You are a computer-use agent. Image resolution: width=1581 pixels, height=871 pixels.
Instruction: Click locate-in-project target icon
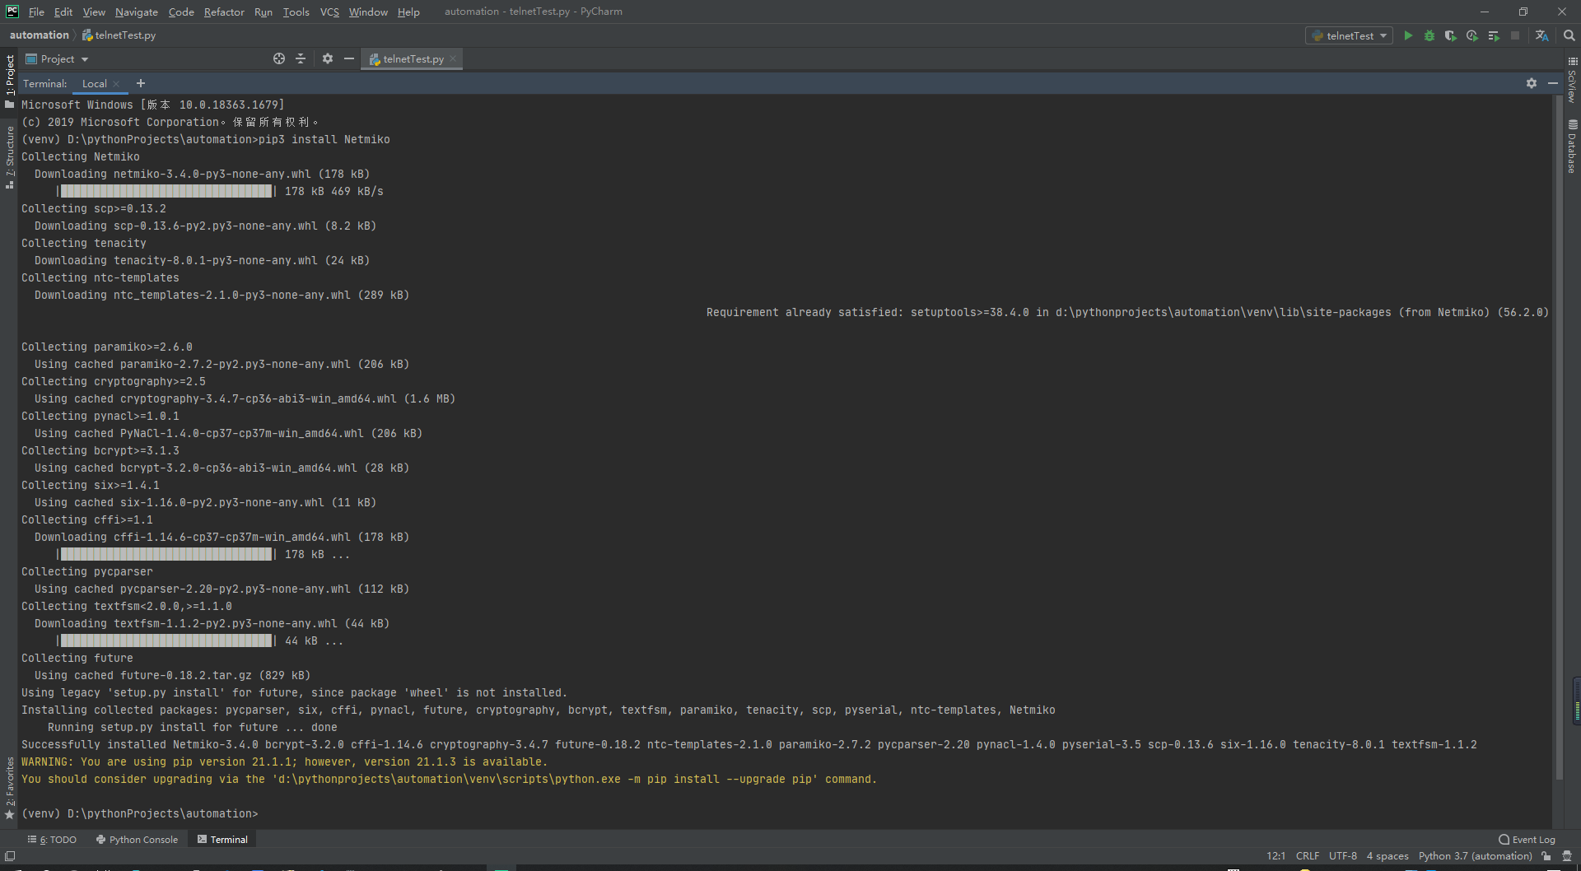(279, 58)
